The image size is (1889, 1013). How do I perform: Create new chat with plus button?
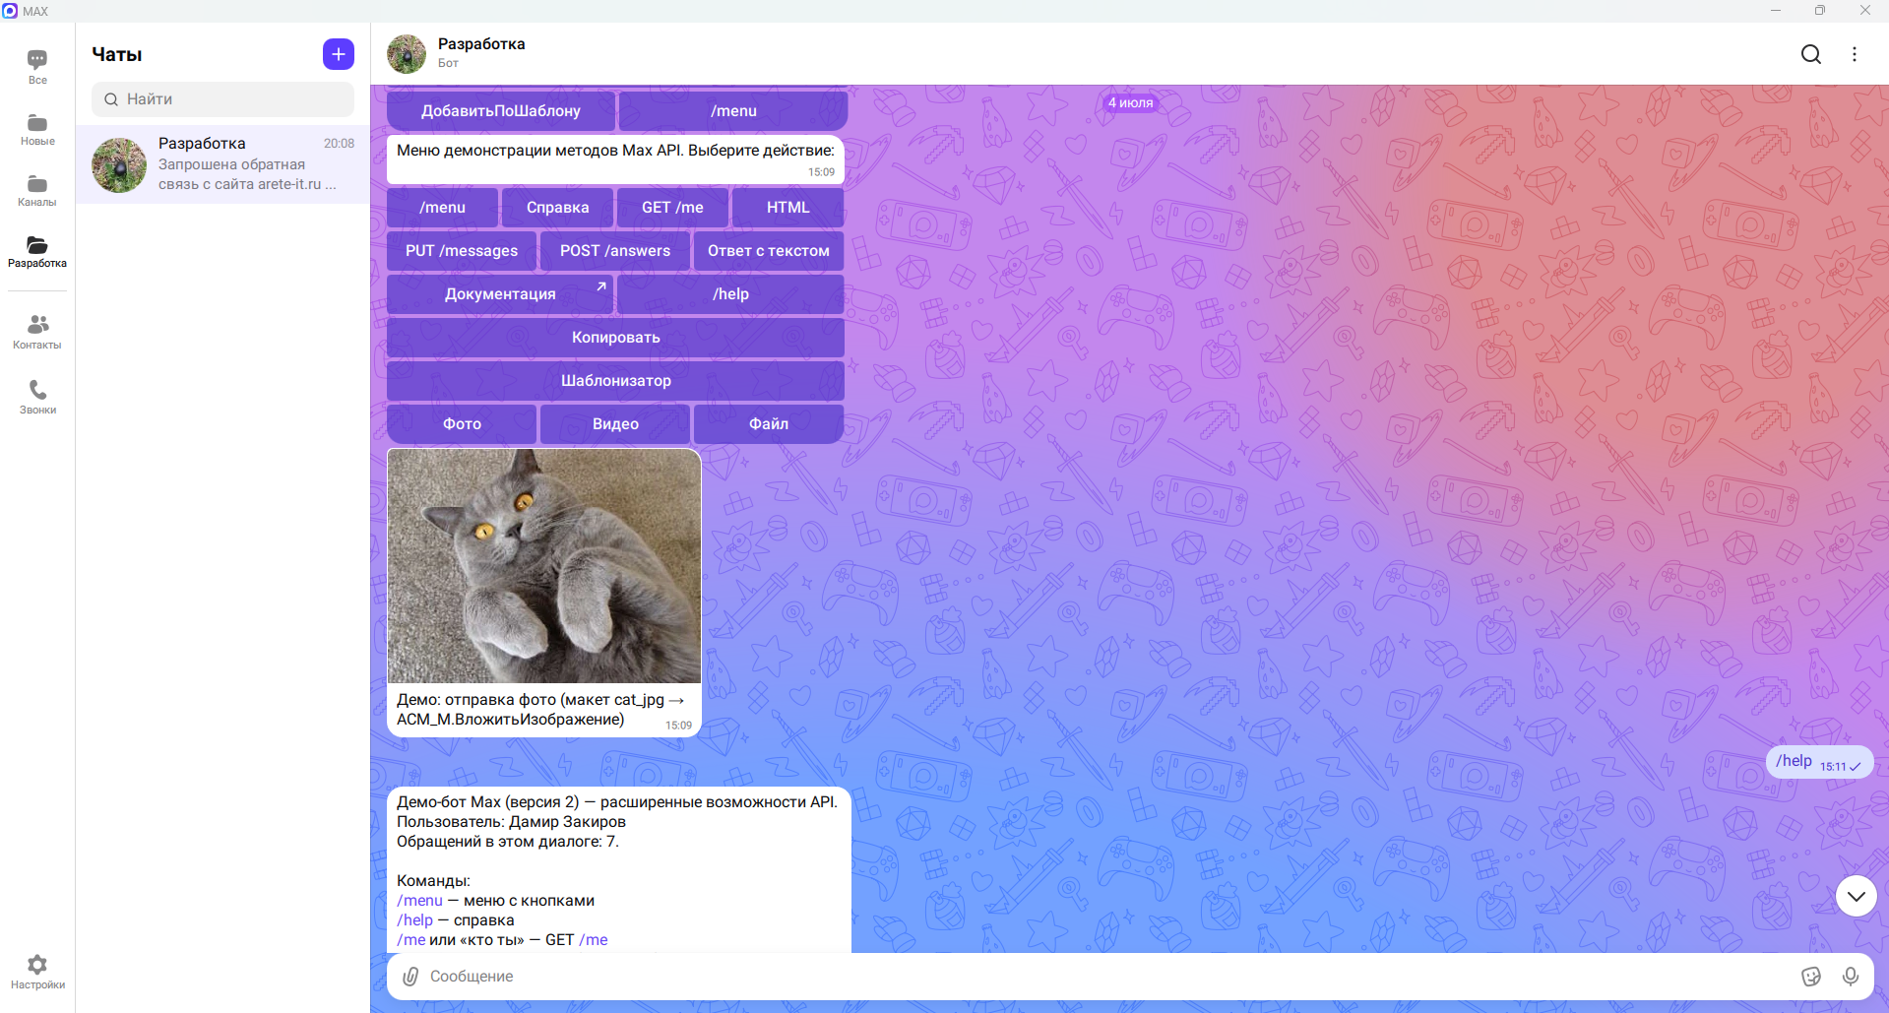click(339, 54)
